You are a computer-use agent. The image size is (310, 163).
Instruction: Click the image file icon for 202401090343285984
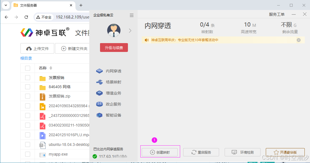(x=43, y=106)
